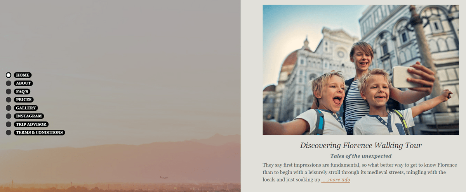
Task: Click the Discovering Florence Walking Tour heading
Action: pos(361,146)
